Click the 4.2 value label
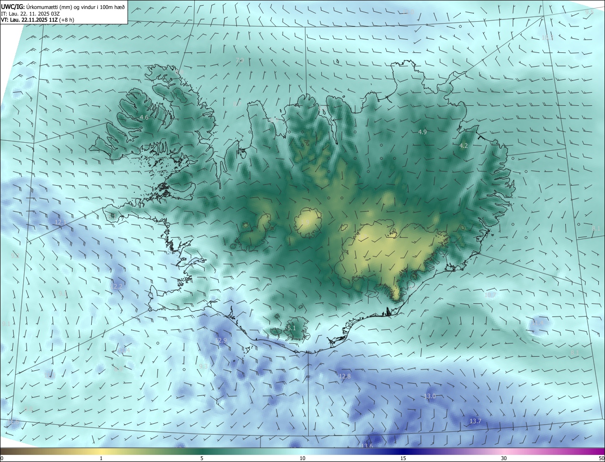Viewport: 605px width, 462px height. pos(463,146)
